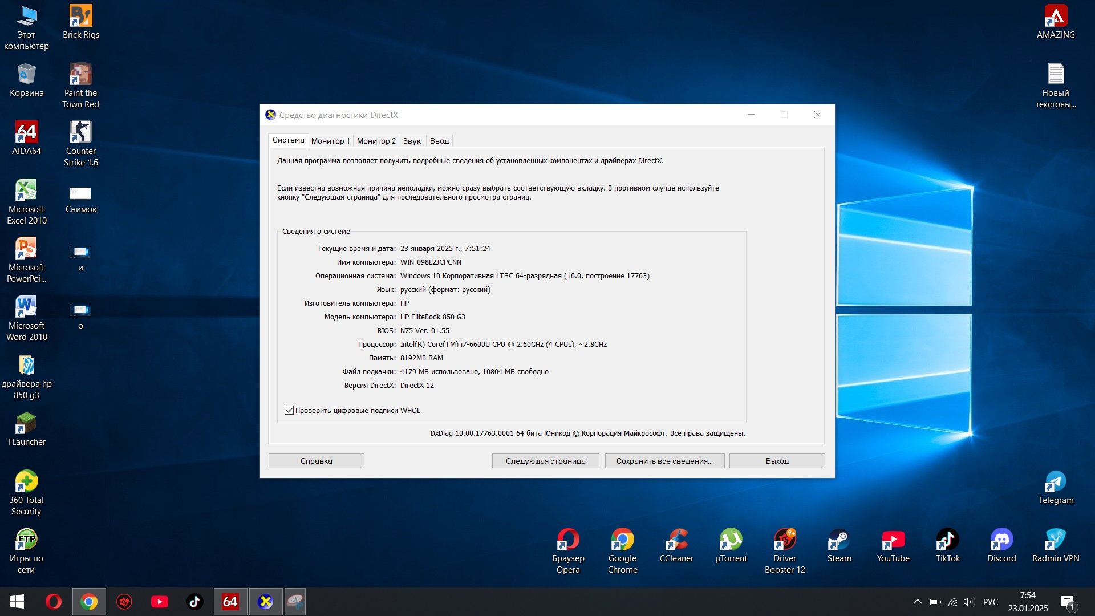The height and width of the screenshot is (616, 1095).
Task: Show hidden tray icons chevron
Action: [x=918, y=602]
